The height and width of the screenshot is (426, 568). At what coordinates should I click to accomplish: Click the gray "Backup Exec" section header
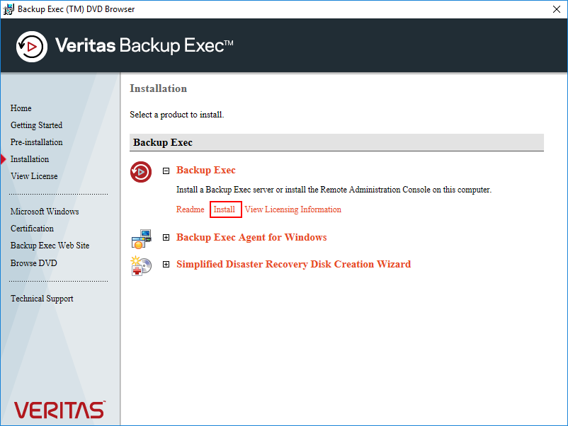[x=336, y=143]
